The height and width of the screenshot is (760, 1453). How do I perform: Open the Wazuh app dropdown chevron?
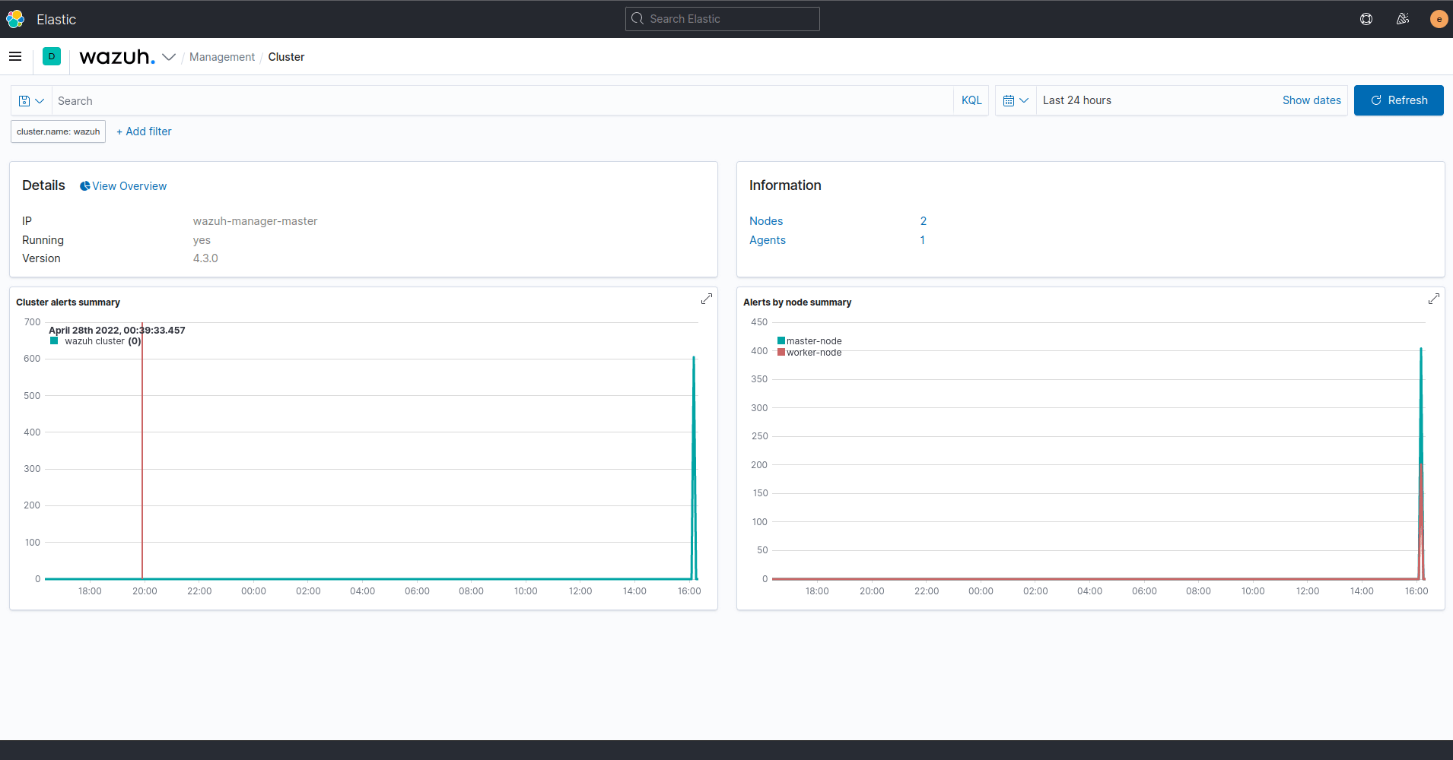(170, 57)
